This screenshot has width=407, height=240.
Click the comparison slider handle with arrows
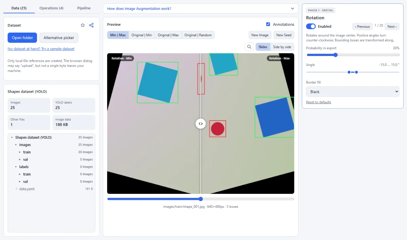201,124
